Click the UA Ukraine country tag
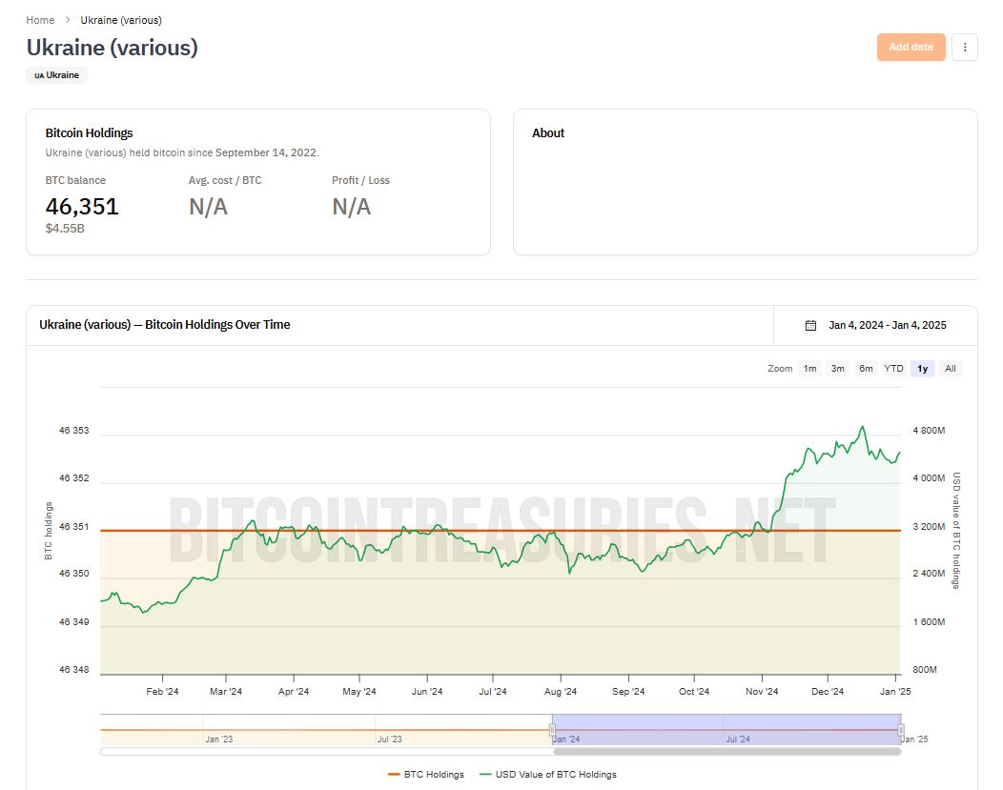 (x=57, y=74)
